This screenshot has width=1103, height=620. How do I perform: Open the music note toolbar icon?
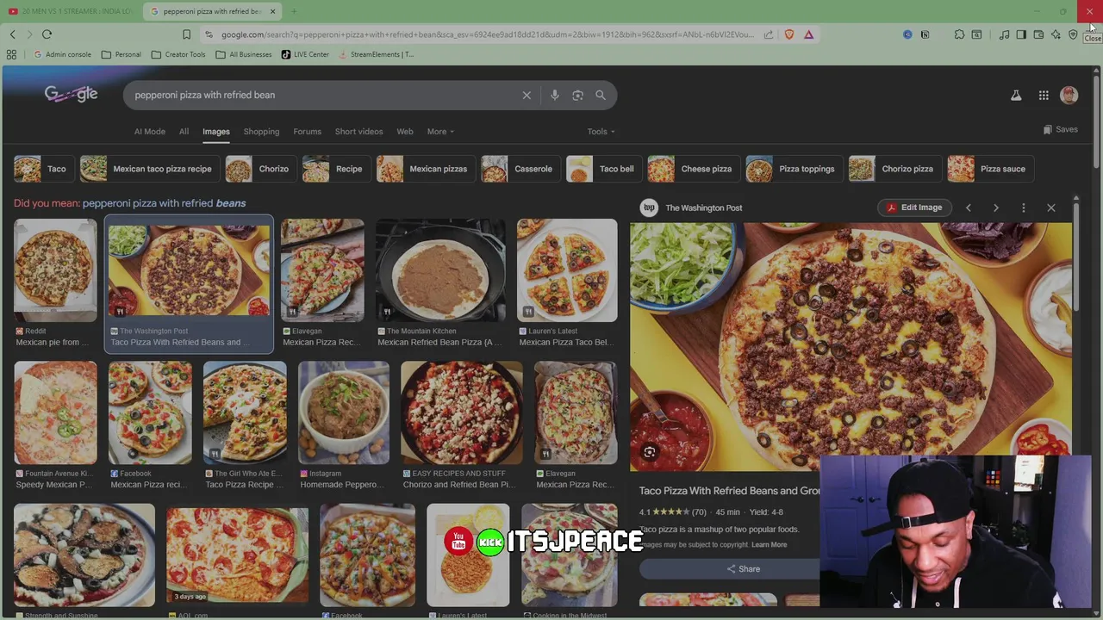tap(1004, 34)
